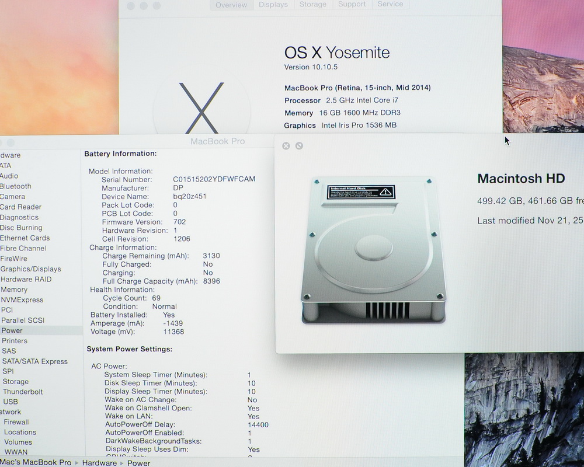
Task: Click the Charge Remaining value 3130
Action: click(x=211, y=256)
